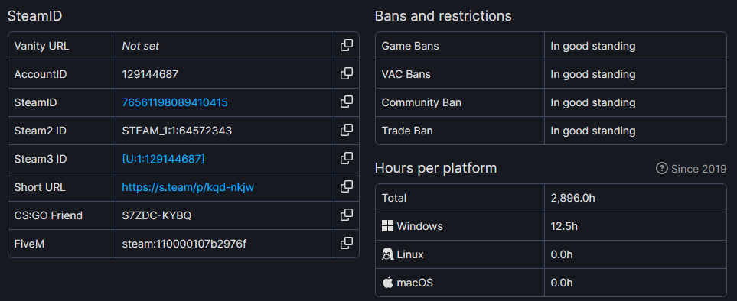
Task: Click VAC Bans In good standing status
Action: coord(593,74)
